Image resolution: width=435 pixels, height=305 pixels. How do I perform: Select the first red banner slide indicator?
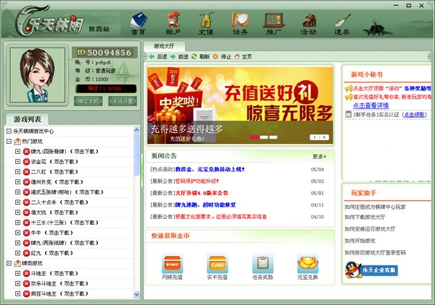click(254, 137)
